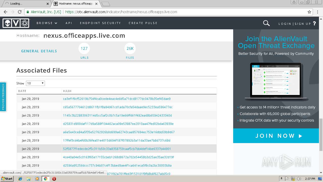Open hash c65a5677704612d8 link
The image size is (323, 182).
[118, 107]
